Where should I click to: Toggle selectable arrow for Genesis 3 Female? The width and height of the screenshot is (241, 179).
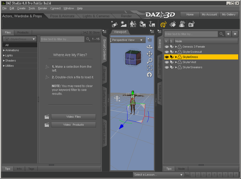tap(172, 46)
